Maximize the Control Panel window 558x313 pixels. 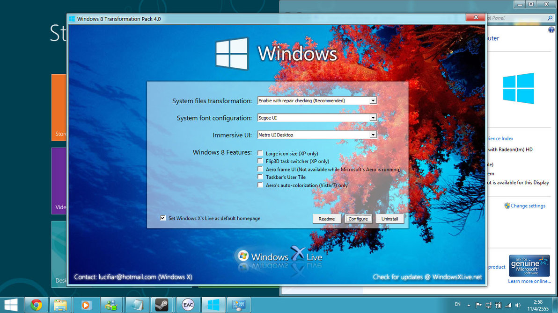point(531,4)
